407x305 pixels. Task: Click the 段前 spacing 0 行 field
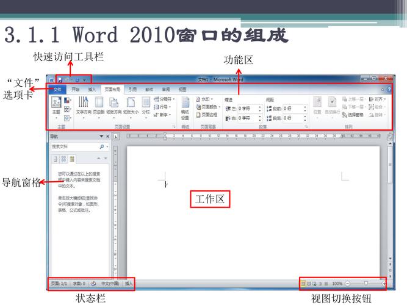coord(293,109)
